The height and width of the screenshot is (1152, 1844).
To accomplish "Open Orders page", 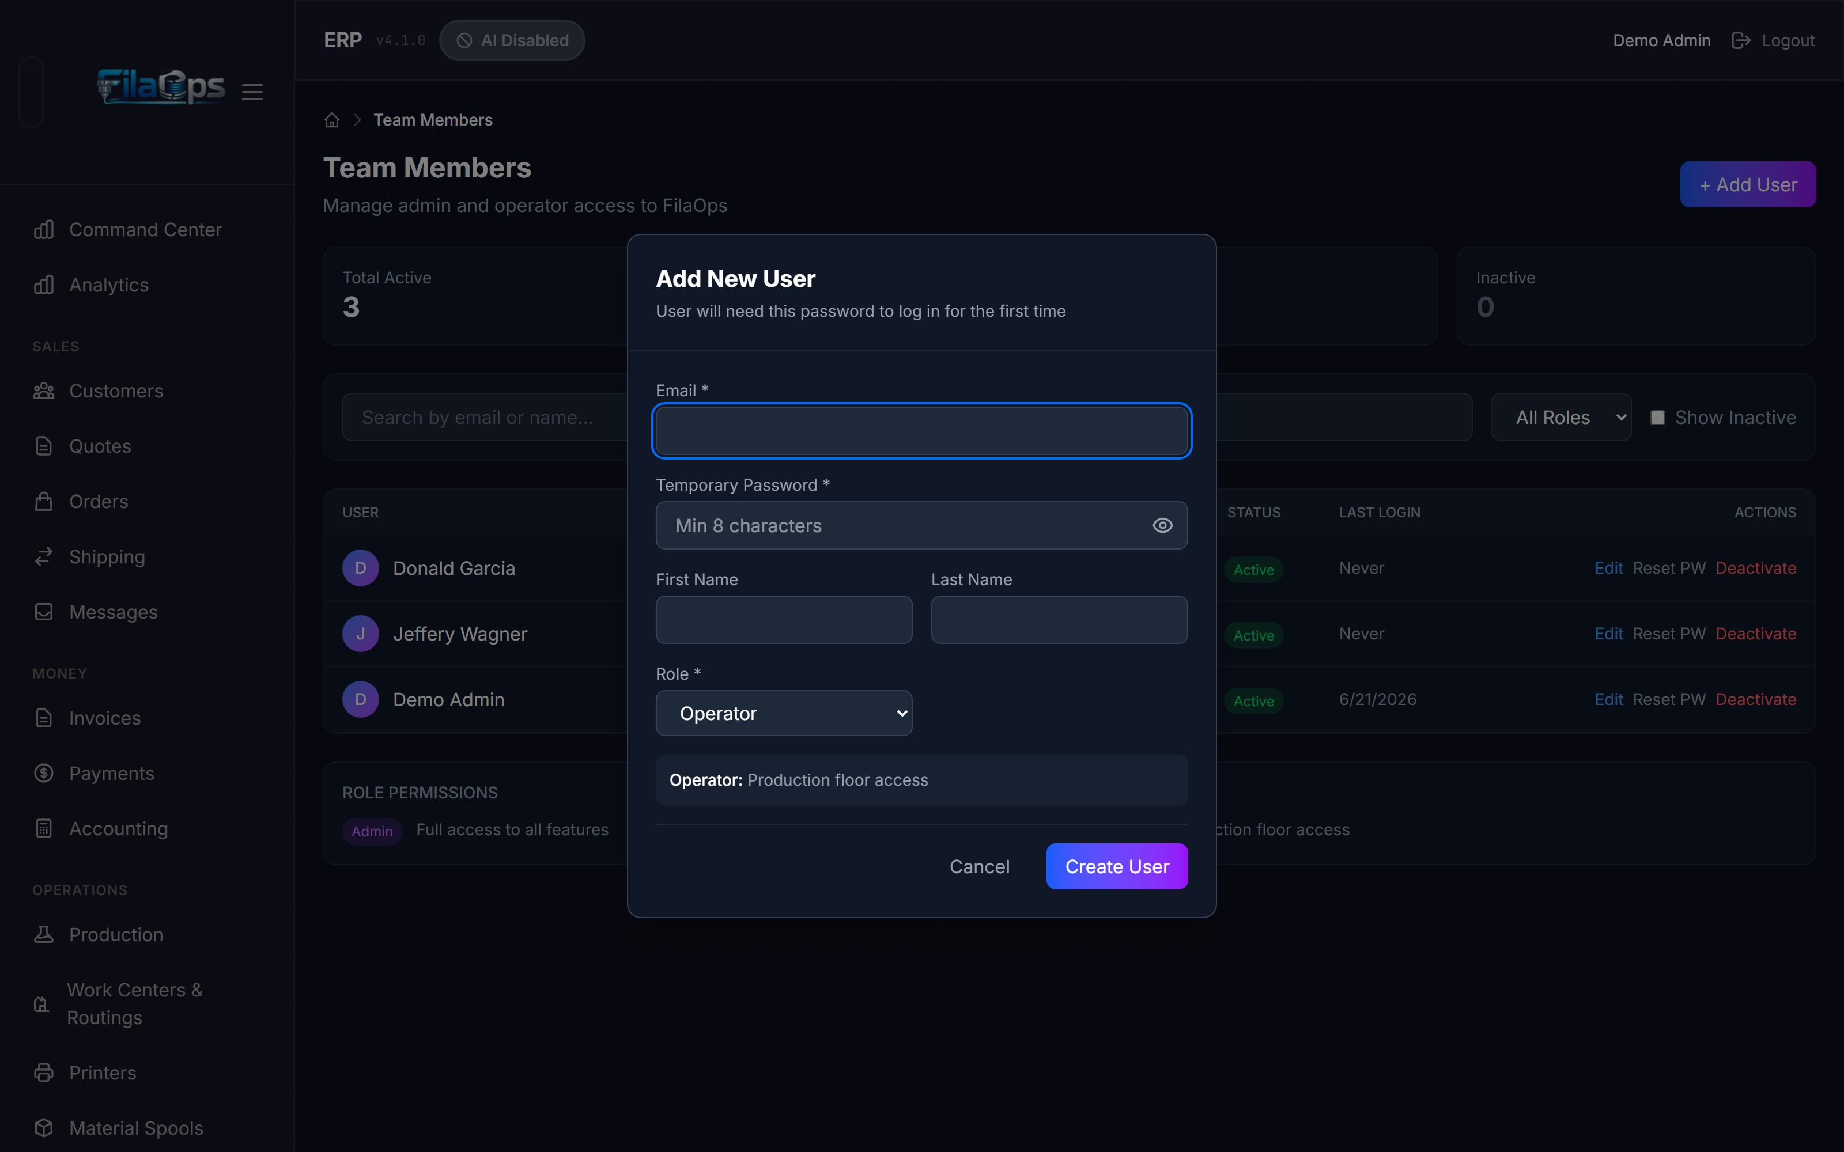I will 99,501.
